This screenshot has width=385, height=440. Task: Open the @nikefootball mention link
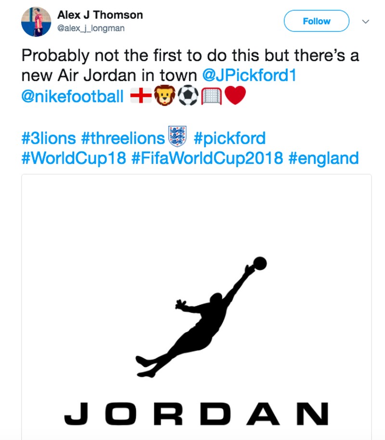coord(72,97)
